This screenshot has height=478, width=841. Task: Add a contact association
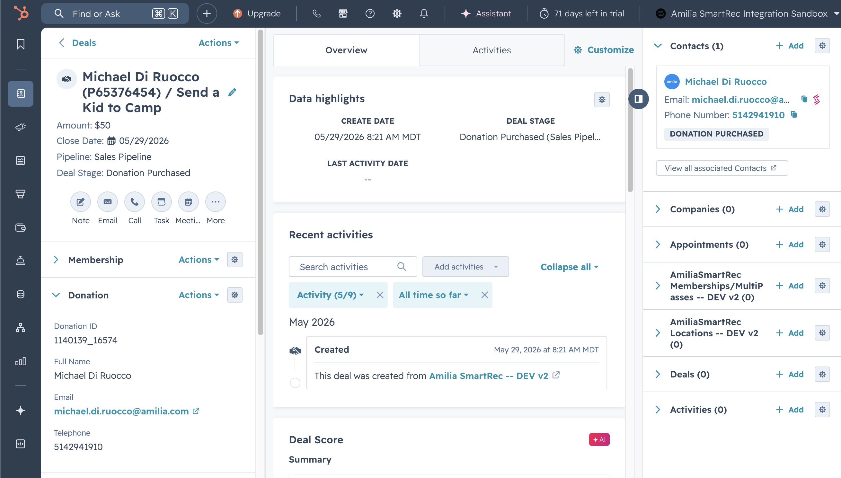point(790,46)
